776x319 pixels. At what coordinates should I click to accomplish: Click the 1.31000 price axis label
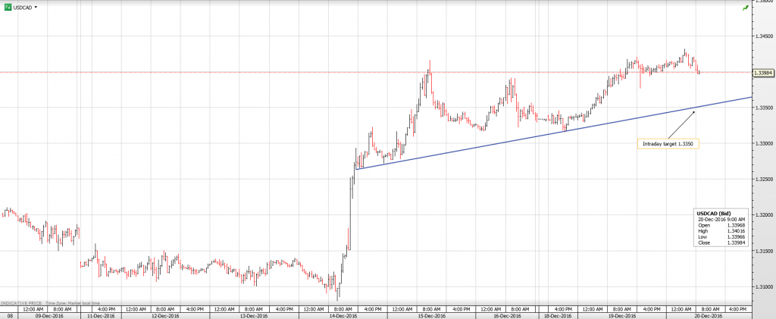coord(763,287)
